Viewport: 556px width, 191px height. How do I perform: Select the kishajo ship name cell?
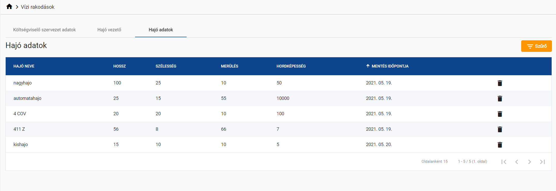(21, 145)
